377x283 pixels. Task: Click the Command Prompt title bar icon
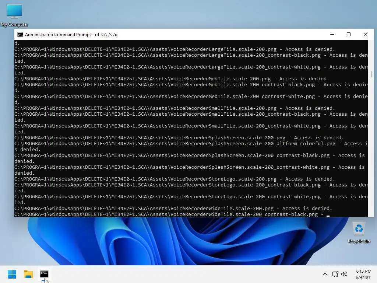[x=20, y=35]
